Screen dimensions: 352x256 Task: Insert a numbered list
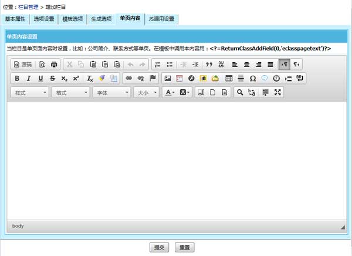point(158,65)
